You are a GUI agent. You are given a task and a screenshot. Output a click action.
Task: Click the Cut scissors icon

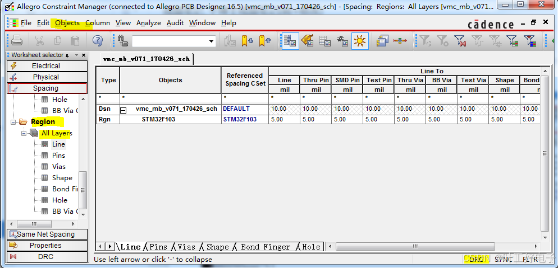(x=39, y=41)
